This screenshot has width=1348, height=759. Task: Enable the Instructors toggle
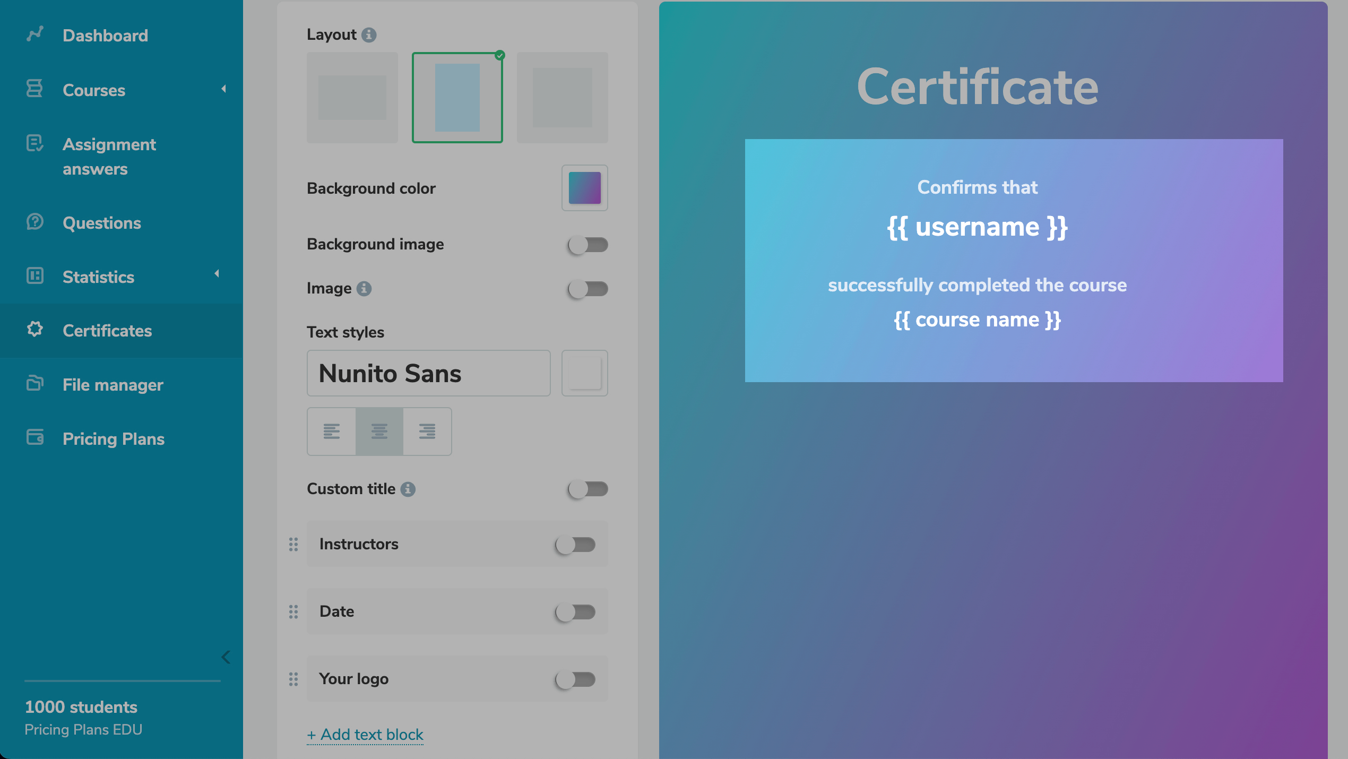coord(575,545)
